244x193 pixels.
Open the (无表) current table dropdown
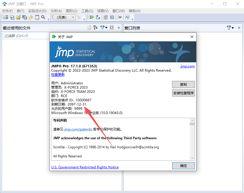point(64,17)
